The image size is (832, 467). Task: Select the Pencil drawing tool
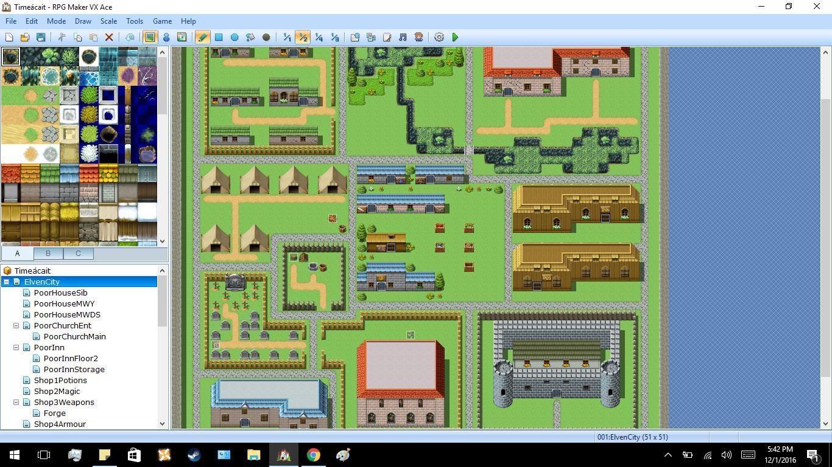pos(203,37)
